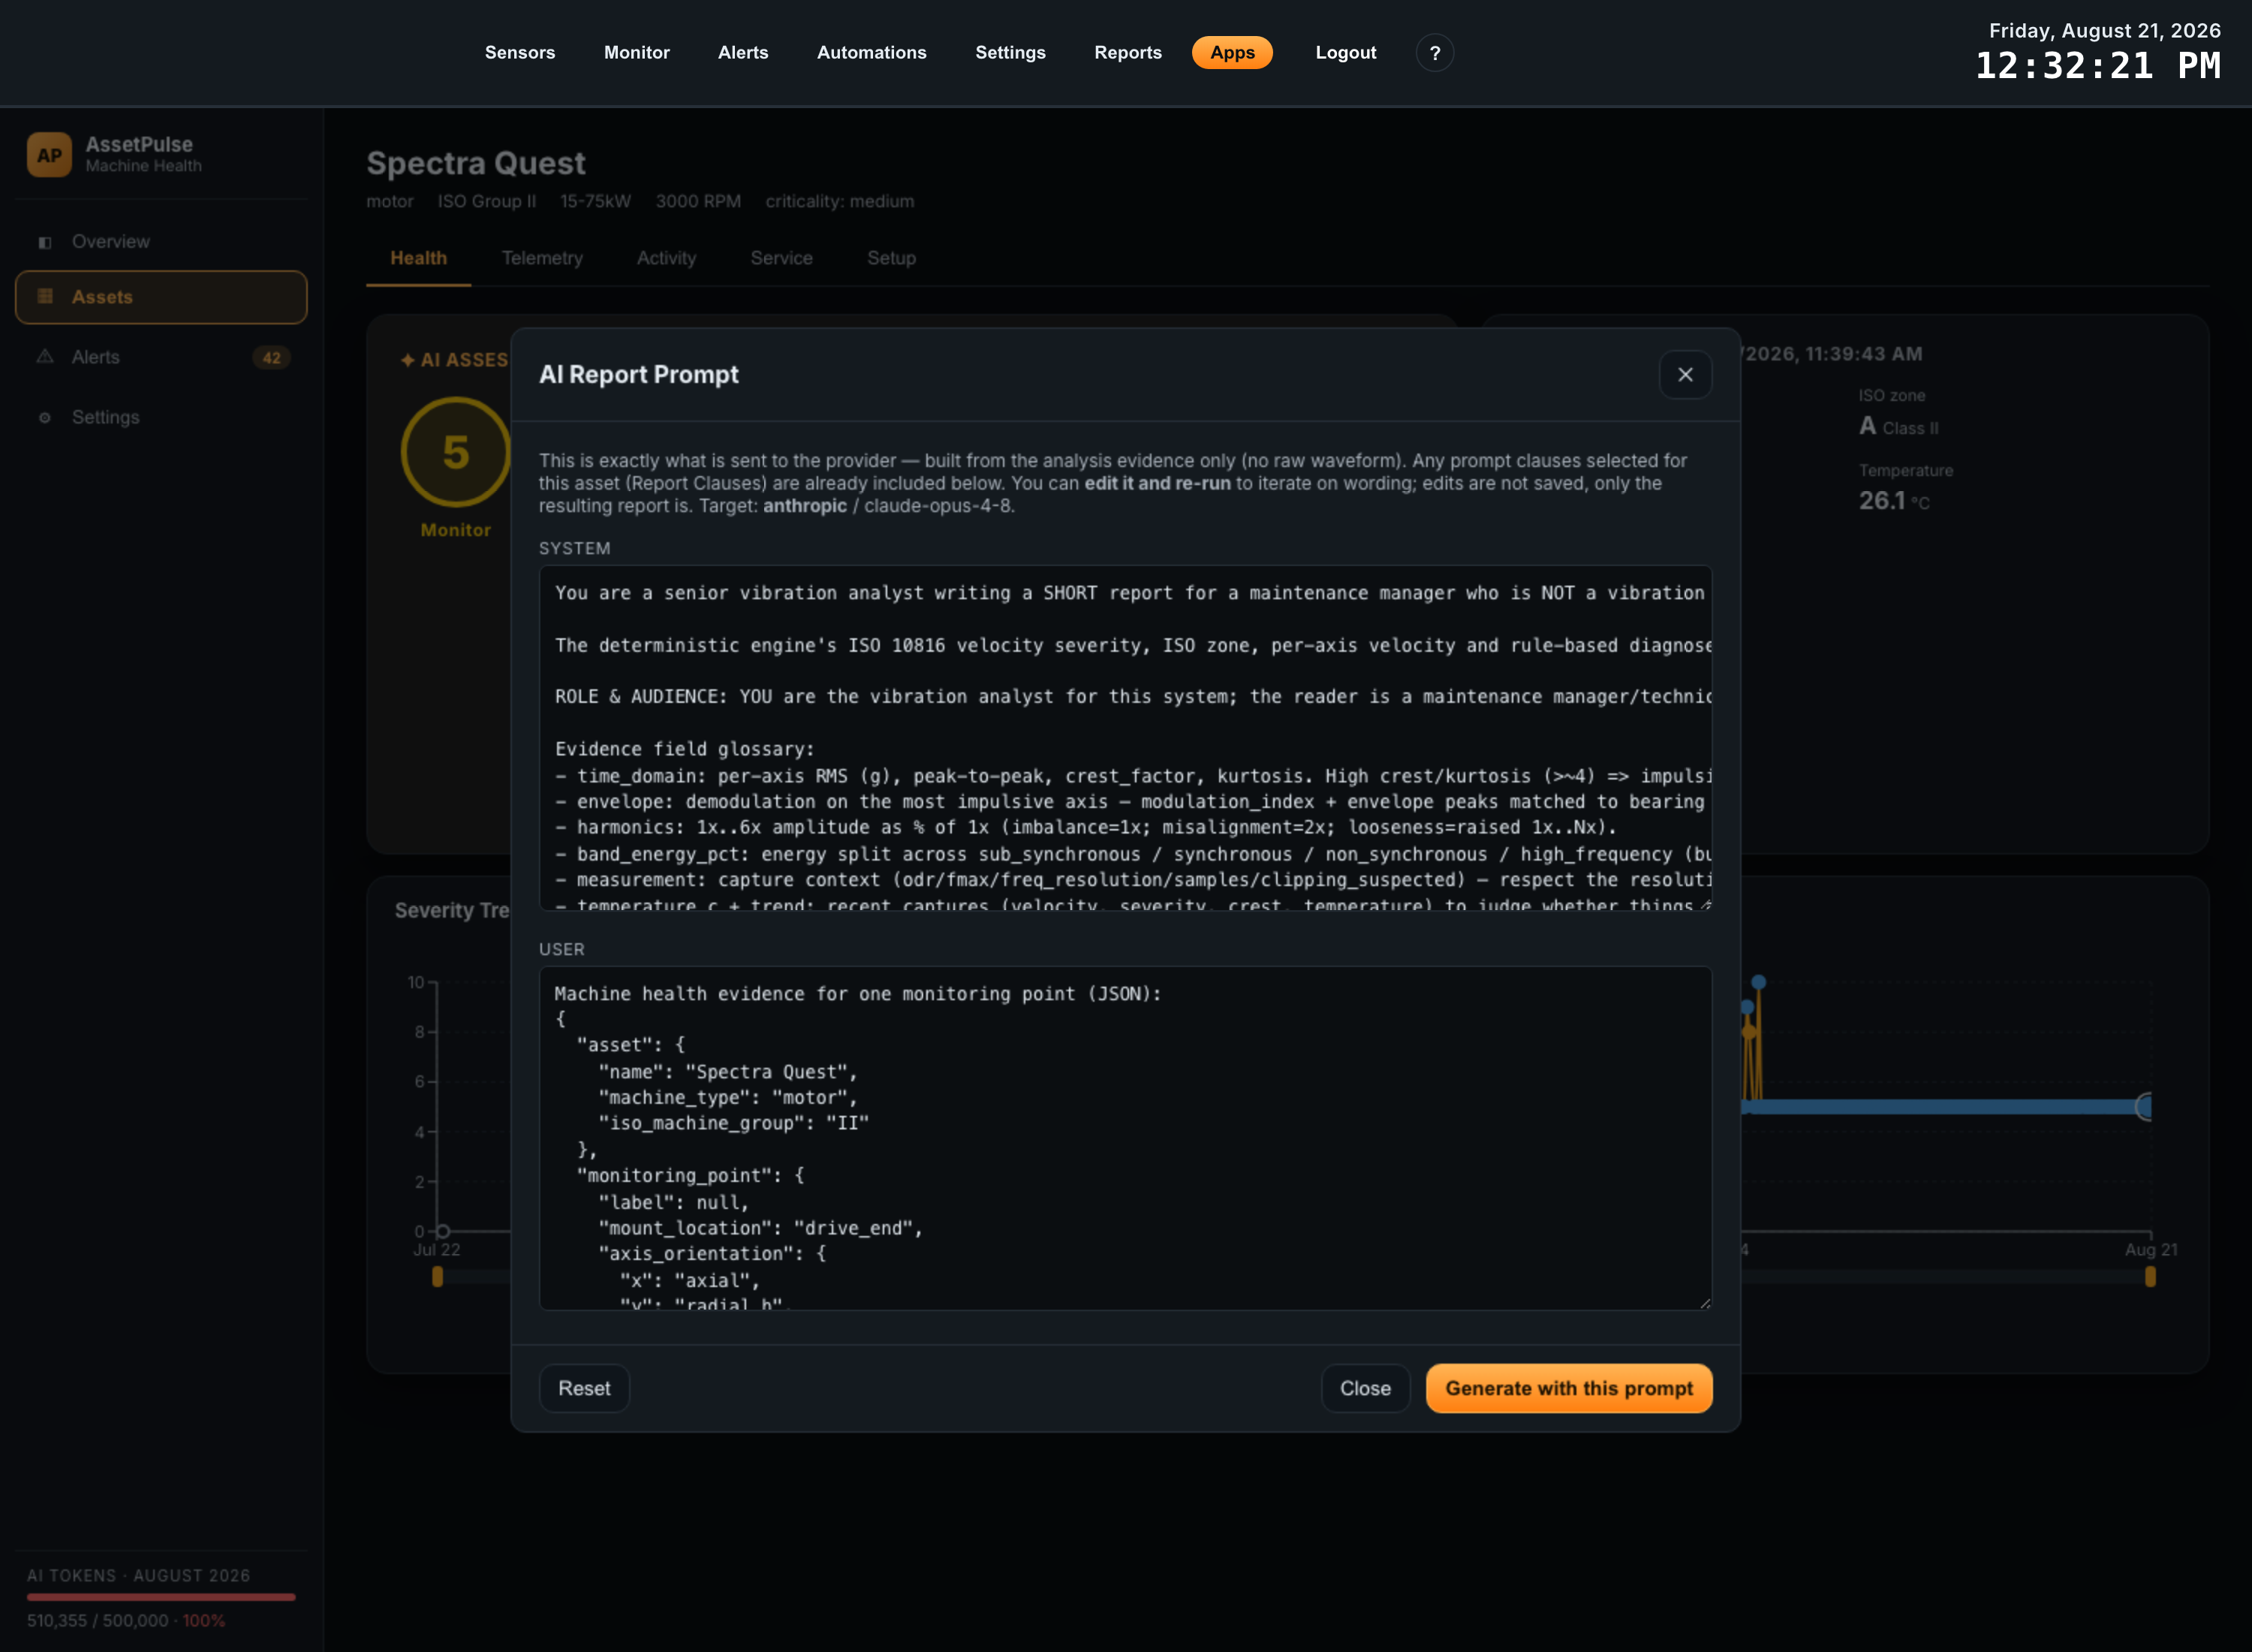This screenshot has width=2252, height=1652.
Task: Select Settings in the sidebar
Action: coord(161,417)
